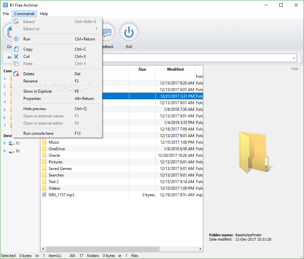
Task: Click the BassNotesFinder folder name in preview
Action: click(x=248, y=235)
